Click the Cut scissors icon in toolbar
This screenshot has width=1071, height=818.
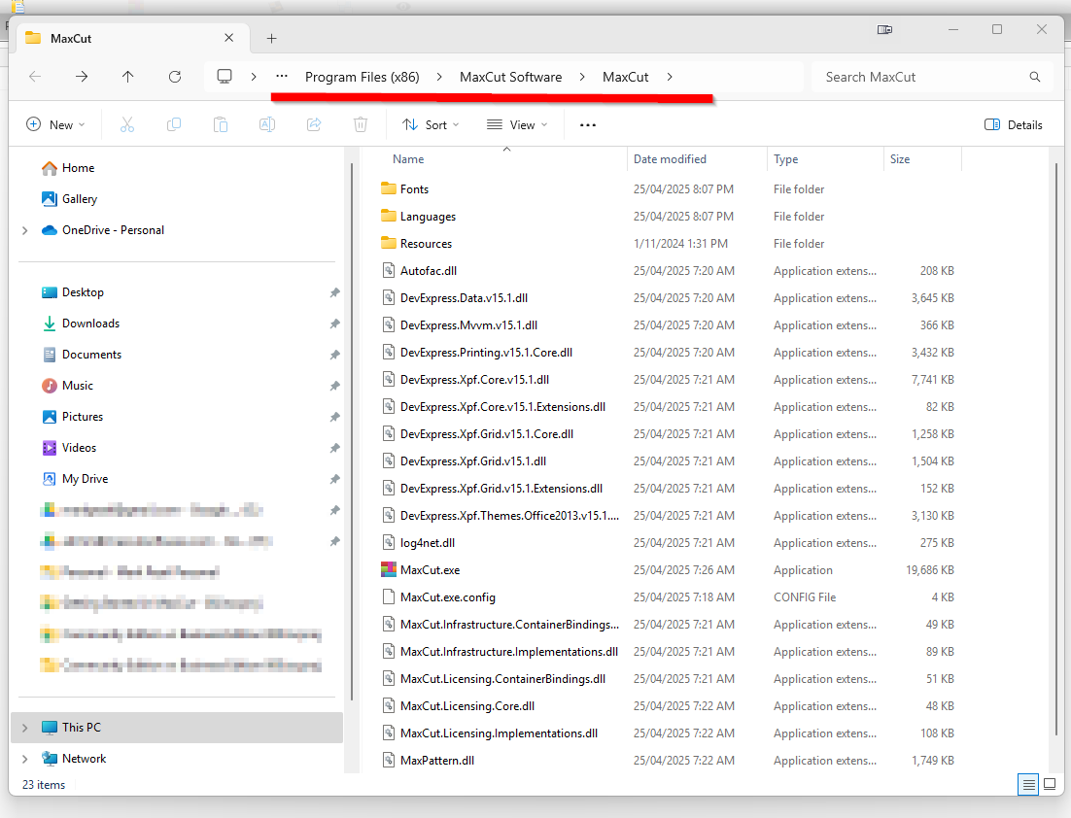point(126,124)
